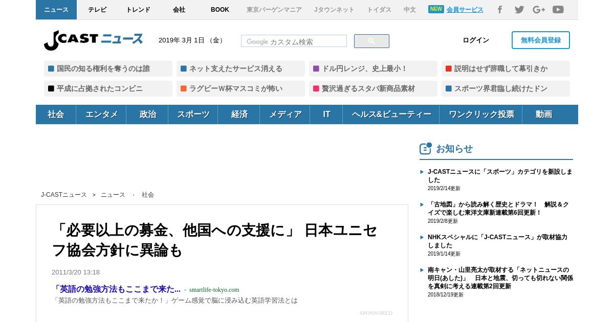Open headline スポーツ界君臨し続けたドン
This screenshot has width=614, height=322.
point(506,88)
